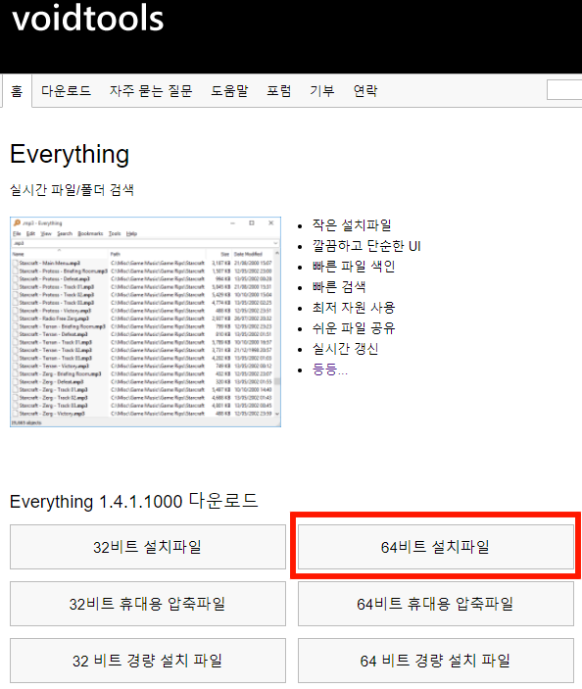Download 64비트 휴대용 압축파일
This screenshot has height=689, width=582.
pos(436,604)
